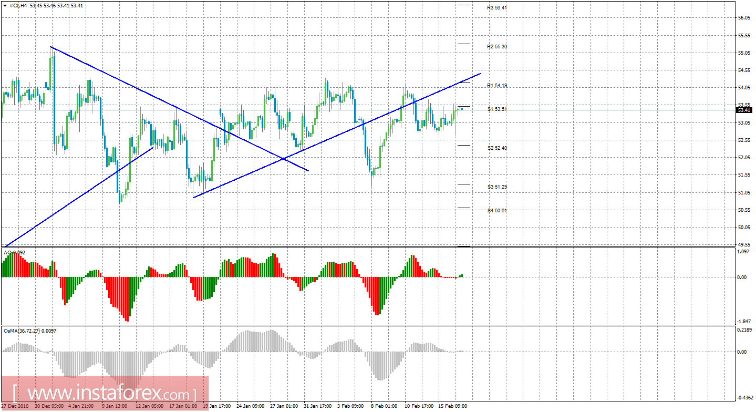Click the 15 Feb 09:00 time label

click(453, 406)
